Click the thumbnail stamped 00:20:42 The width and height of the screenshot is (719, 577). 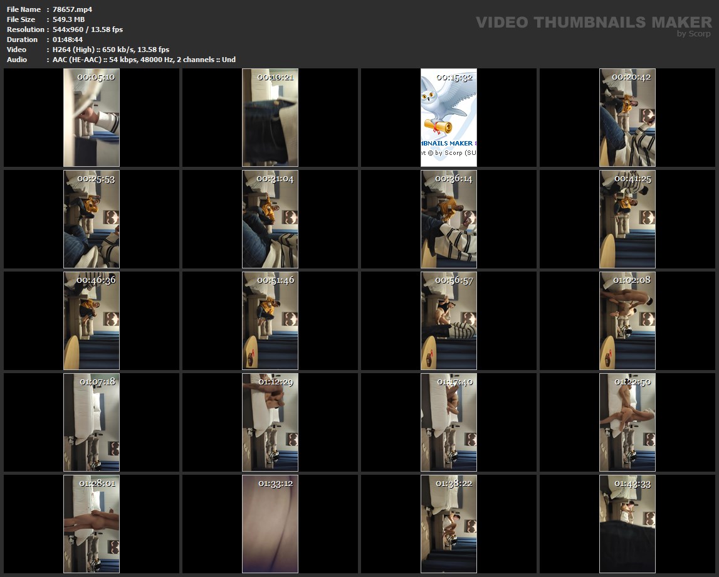click(627, 118)
